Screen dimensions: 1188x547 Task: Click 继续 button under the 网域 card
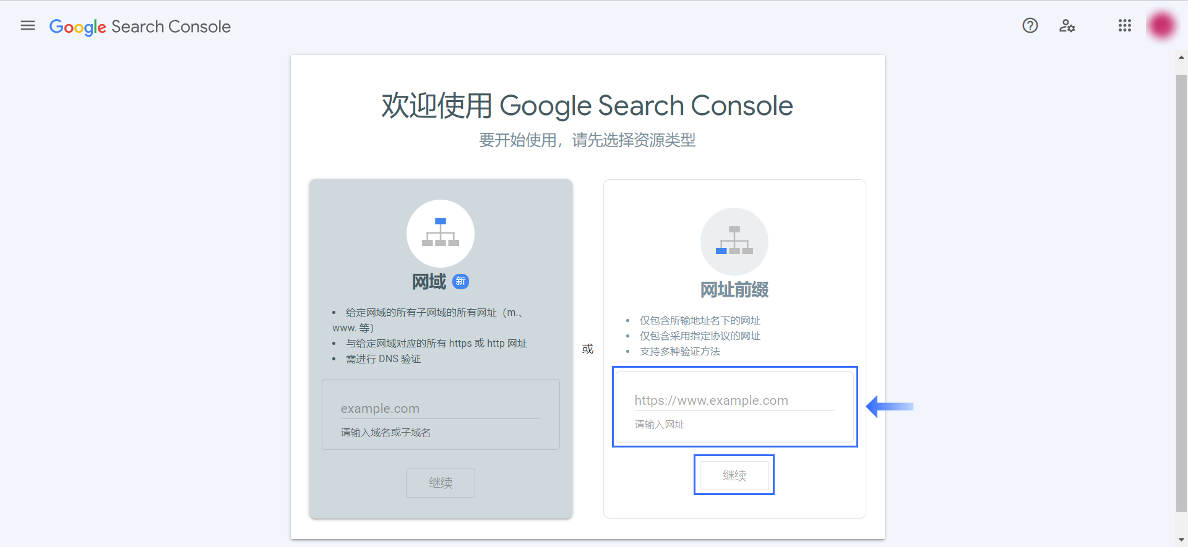[441, 483]
